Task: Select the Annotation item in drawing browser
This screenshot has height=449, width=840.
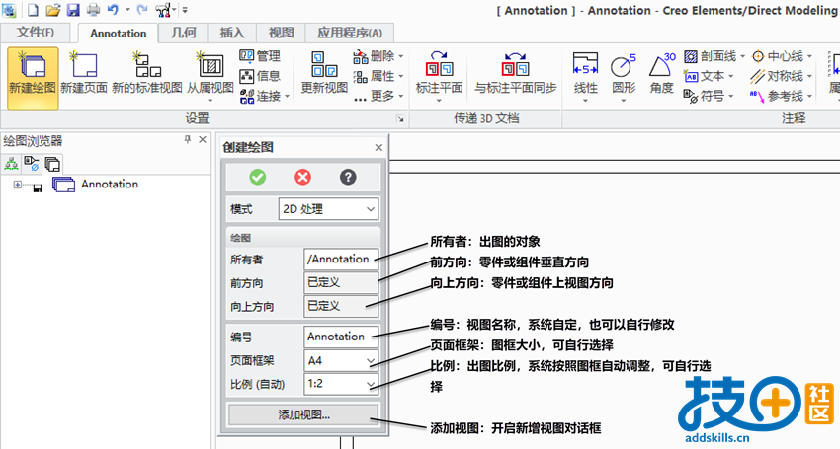Action: coord(110,185)
